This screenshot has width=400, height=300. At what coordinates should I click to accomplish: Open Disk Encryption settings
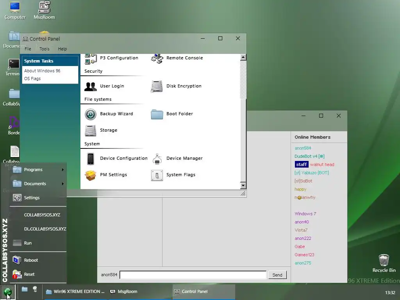176,86
